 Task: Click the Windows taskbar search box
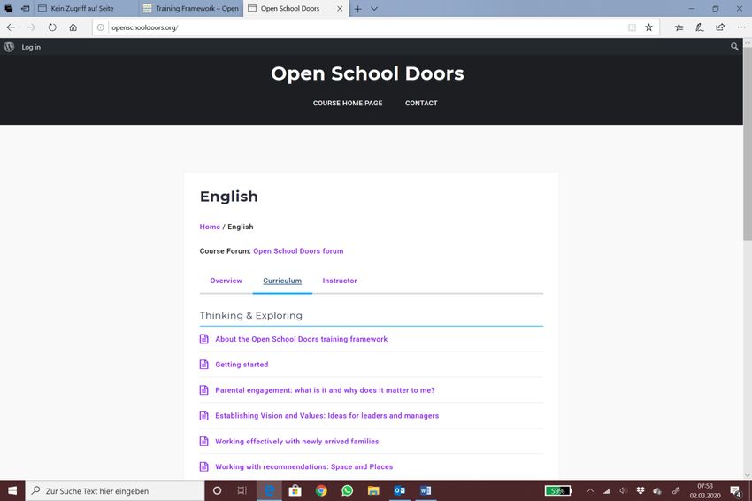point(115,490)
